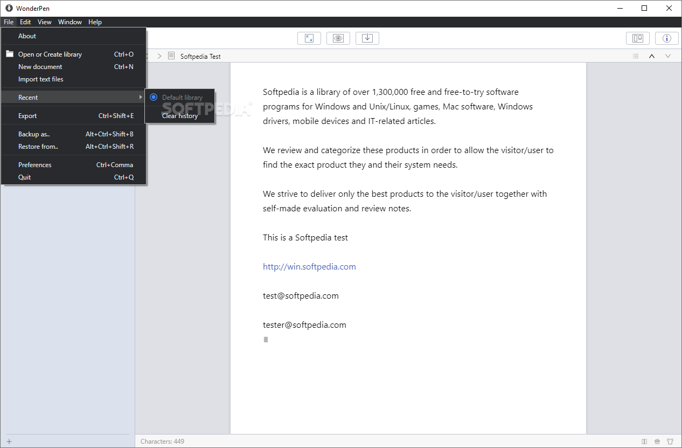Click the Characters: 449 status text
The height and width of the screenshot is (448, 682).
click(x=162, y=442)
